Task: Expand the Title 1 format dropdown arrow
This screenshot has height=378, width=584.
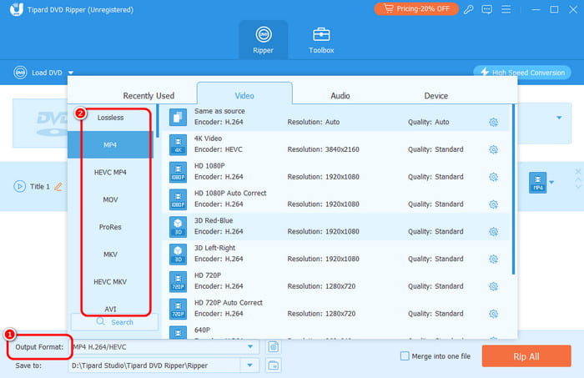Action: click(x=551, y=183)
